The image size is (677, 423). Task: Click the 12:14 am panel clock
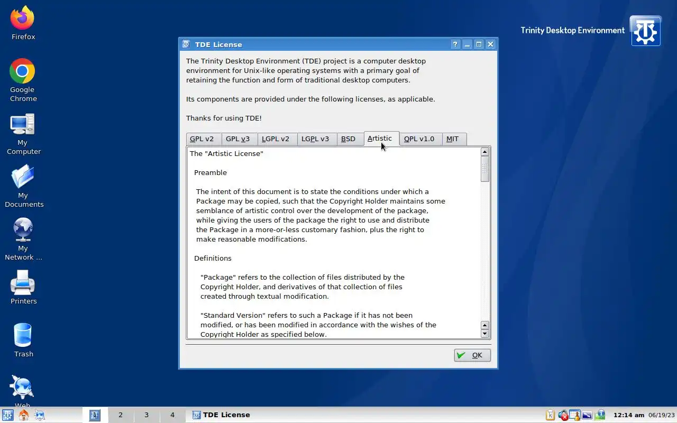pyautogui.click(x=628, y=415)
